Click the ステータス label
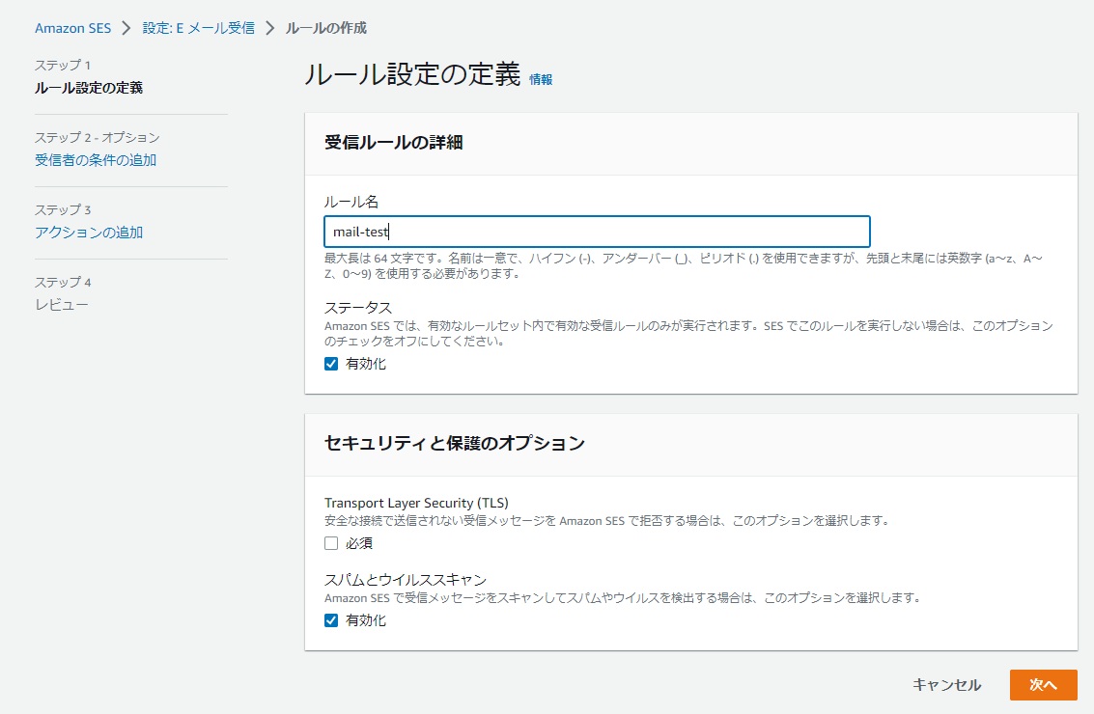1094x714 pixels. point(358,308)
